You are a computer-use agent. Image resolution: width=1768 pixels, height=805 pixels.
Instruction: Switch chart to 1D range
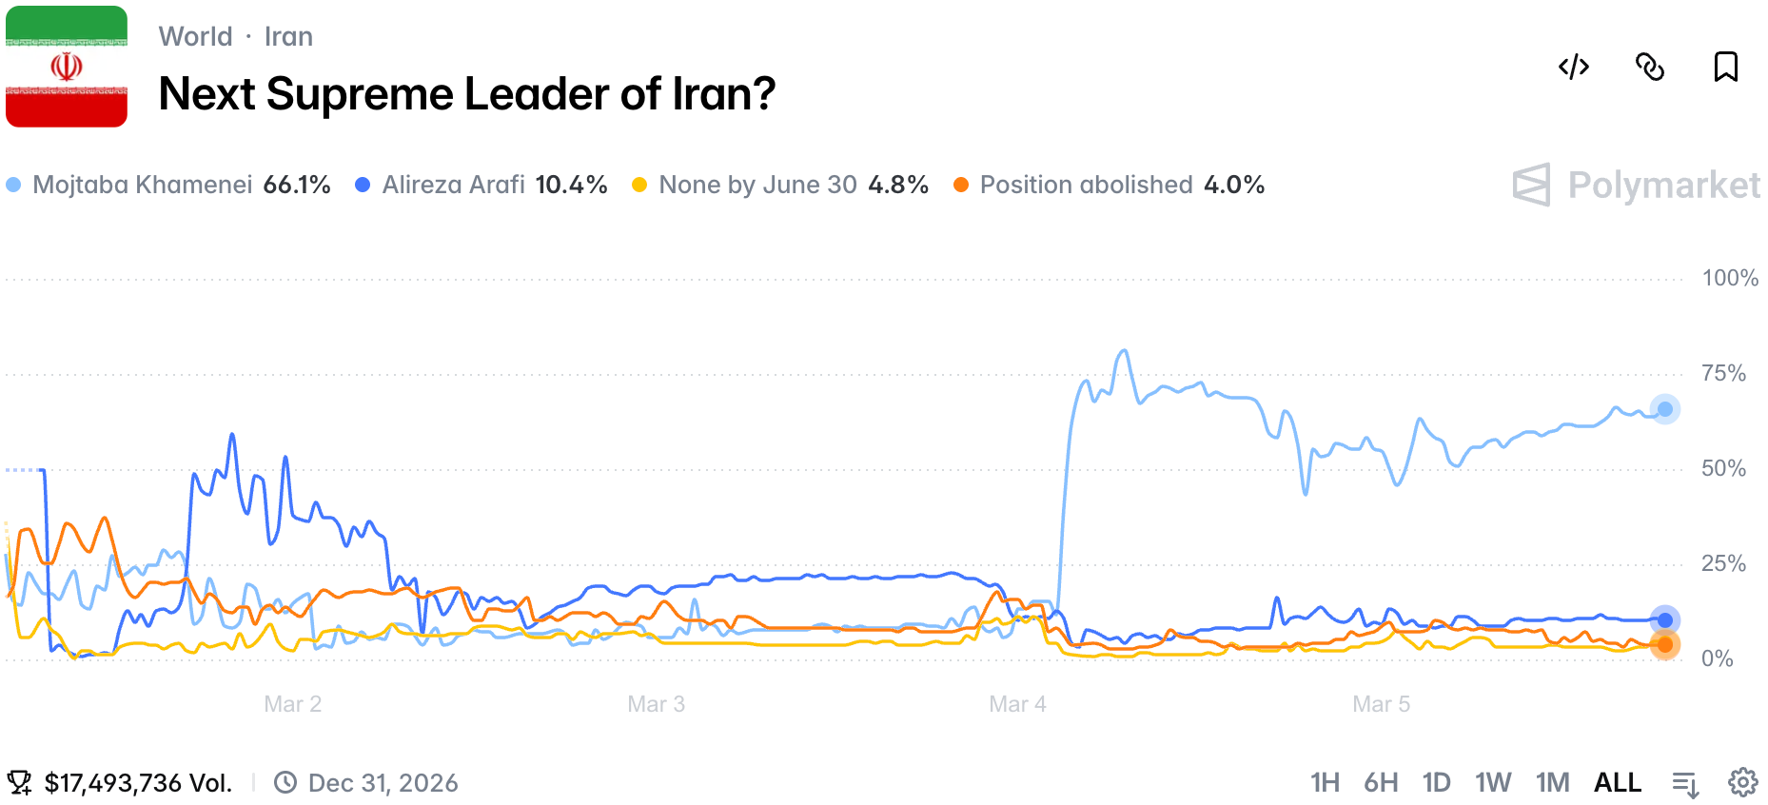1436,782
